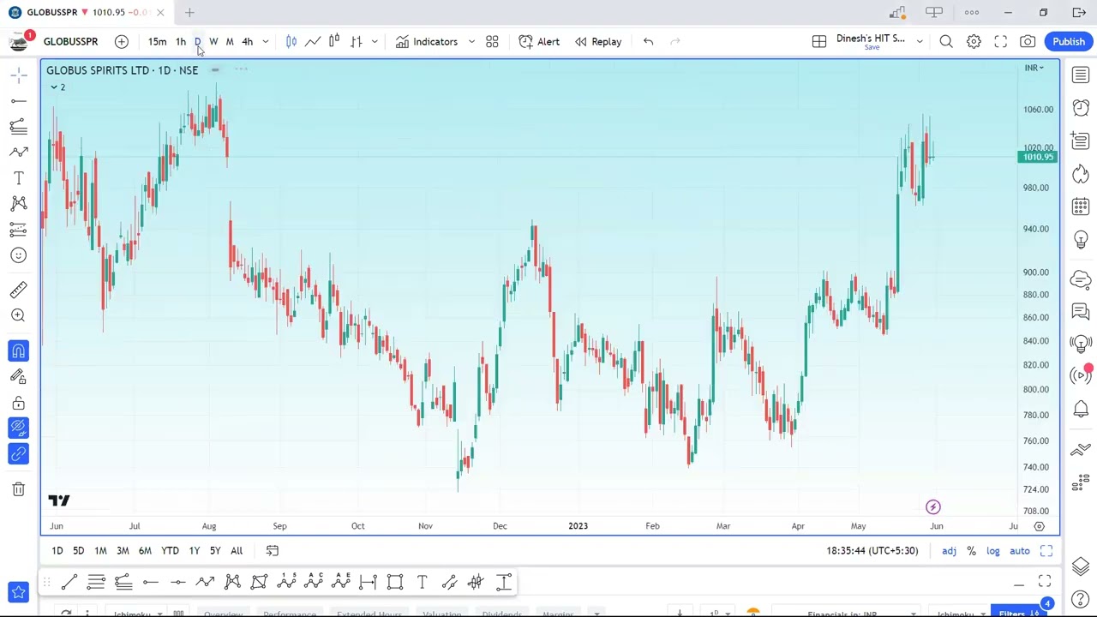Open the timezone clock 18:35:44 (UTC+5:30)

pyautogui.click(x=872, y=551)
